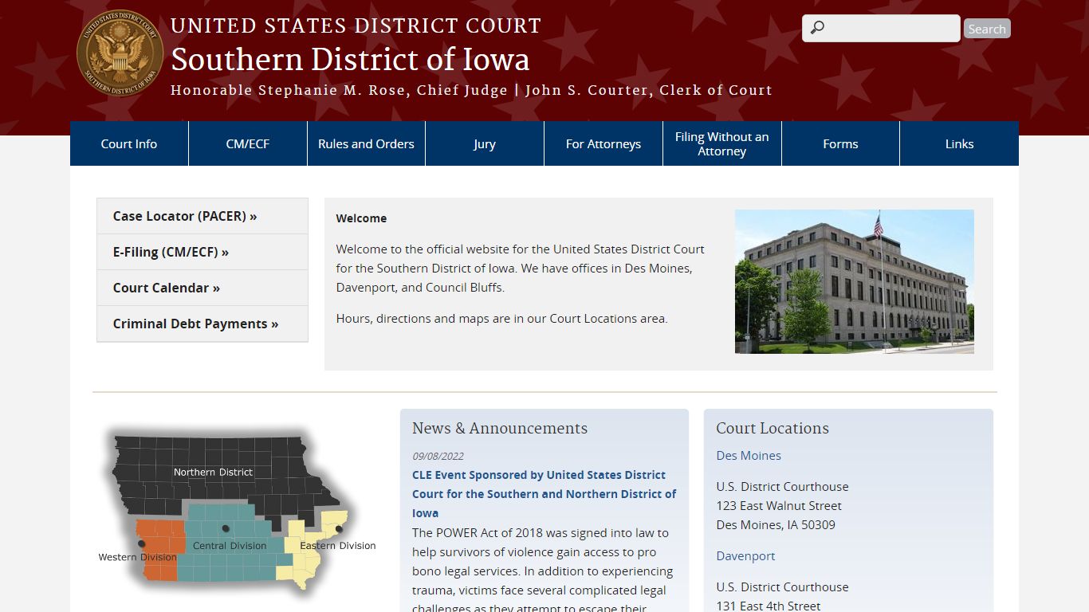The width and height of the screenshot is (1089, 612).
Task: Open the CM/ECF menu
Action: pos(248,143)
